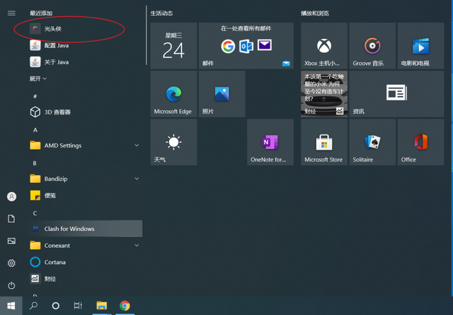This screenshot has width=453, height=315.
Task: Open the 财经 app in the list
Action: (x=85, y=279)
